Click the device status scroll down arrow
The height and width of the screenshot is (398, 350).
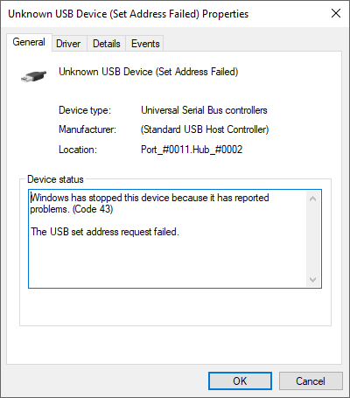pos(313,280)
